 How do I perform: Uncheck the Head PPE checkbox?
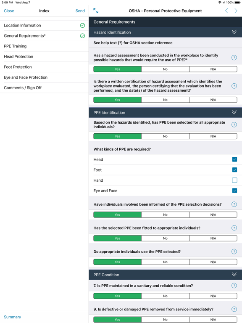(x=234, y=159)
